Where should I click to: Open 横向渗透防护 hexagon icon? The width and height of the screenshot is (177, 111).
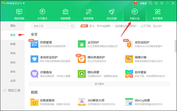coord(82,59)
